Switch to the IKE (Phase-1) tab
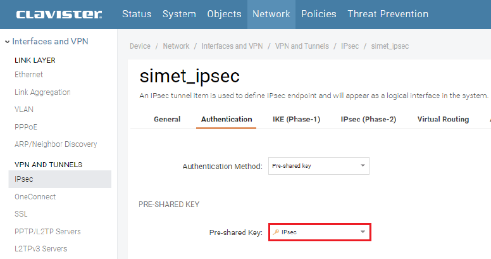Viewport: 491px width, 259px height. [x=296, y=119]
